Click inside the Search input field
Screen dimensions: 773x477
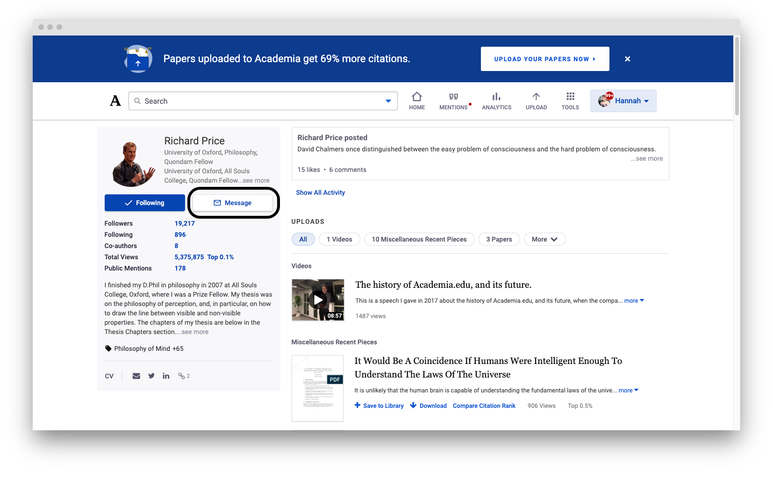(x=263, y=101)
